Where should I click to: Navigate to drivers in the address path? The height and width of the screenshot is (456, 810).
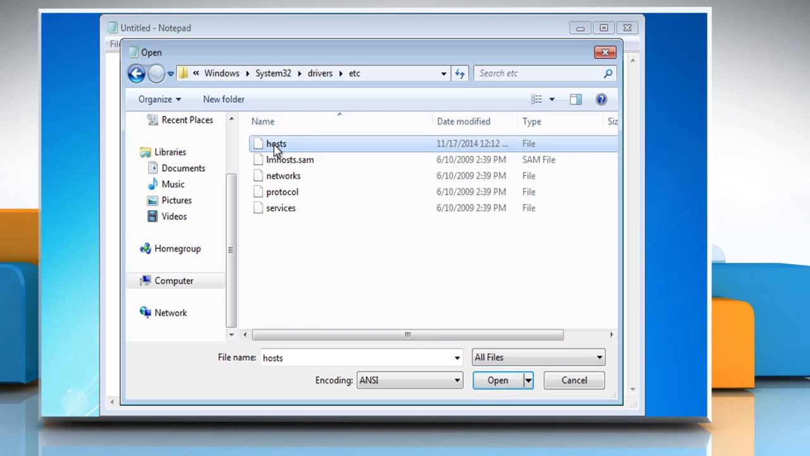(x=320, y=73)
